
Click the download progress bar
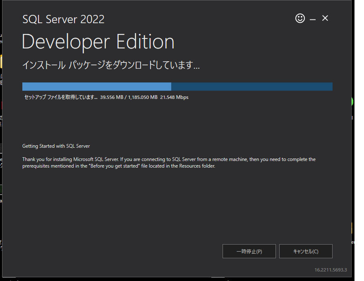tap(177, 86)
